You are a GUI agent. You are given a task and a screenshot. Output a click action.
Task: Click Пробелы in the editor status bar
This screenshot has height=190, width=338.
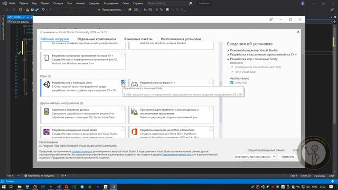(320, 176)
